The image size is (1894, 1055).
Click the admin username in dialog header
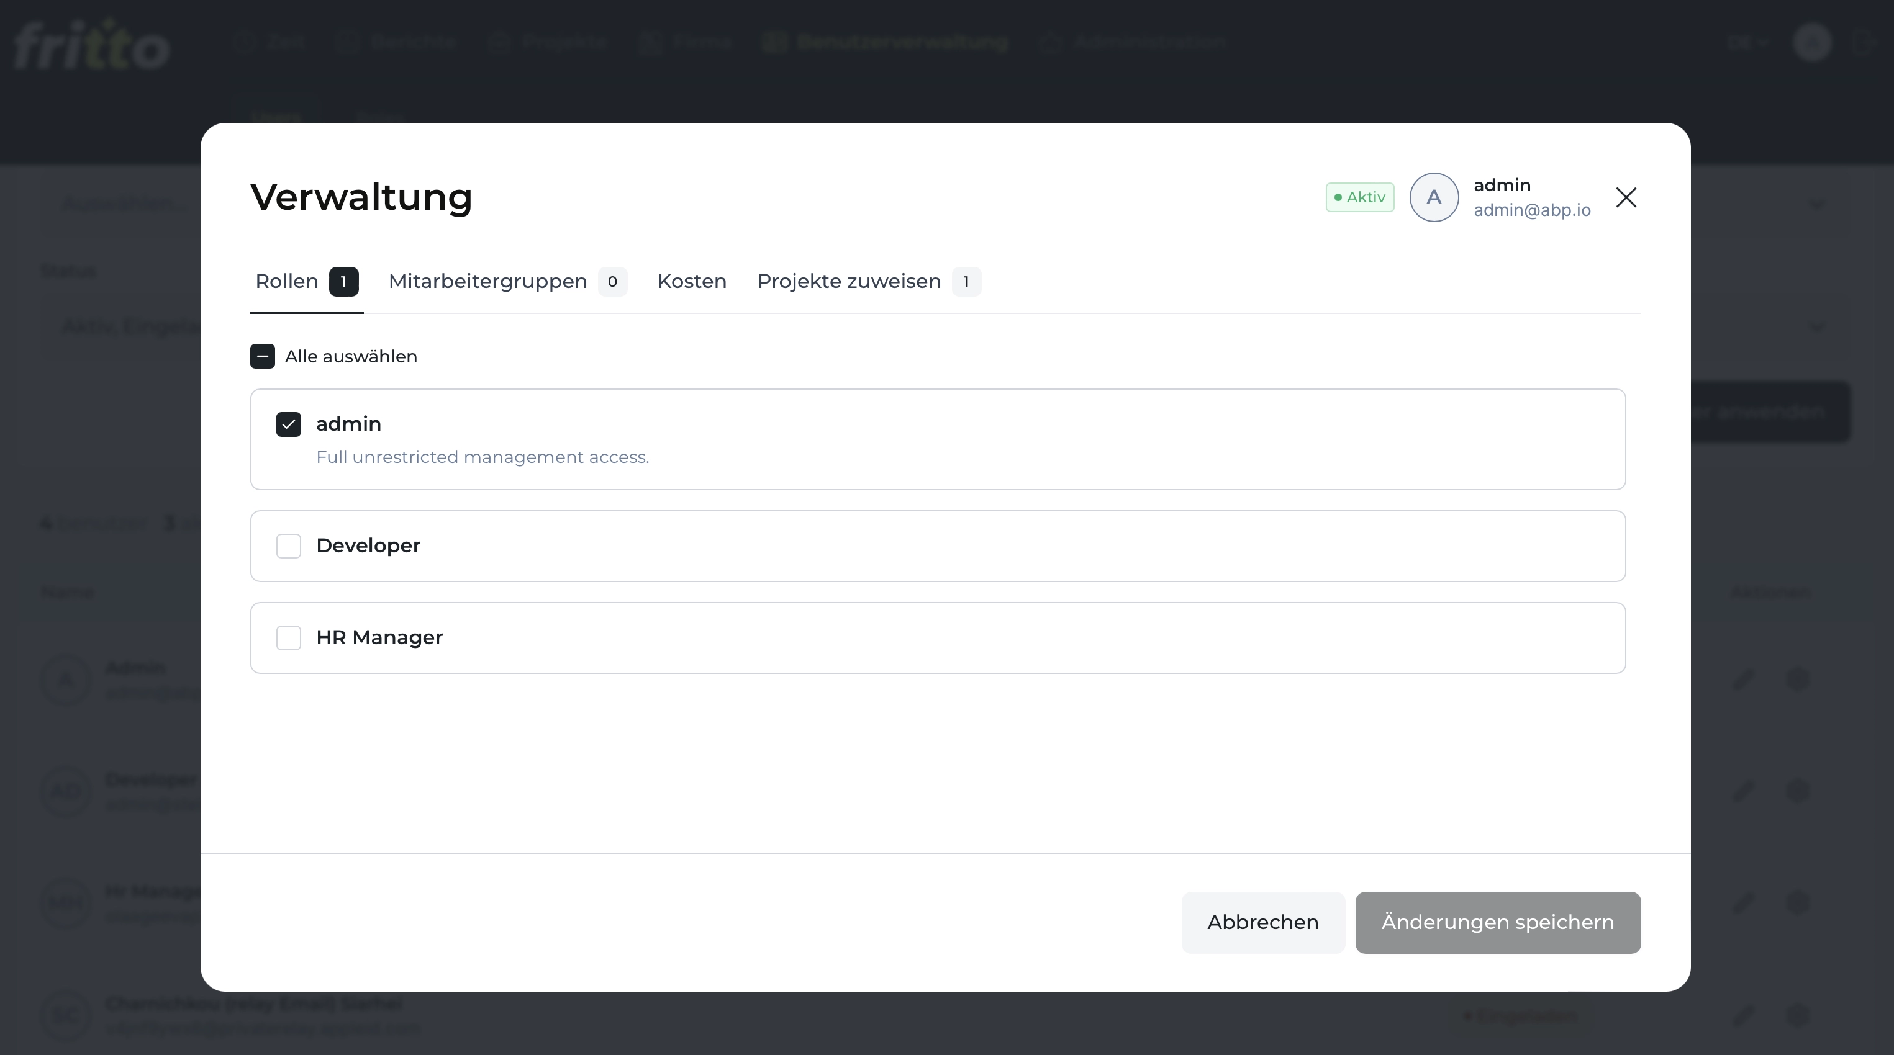pos(1502,185)
